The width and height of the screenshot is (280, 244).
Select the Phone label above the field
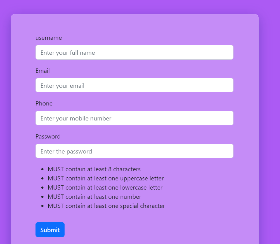(44, 103)
